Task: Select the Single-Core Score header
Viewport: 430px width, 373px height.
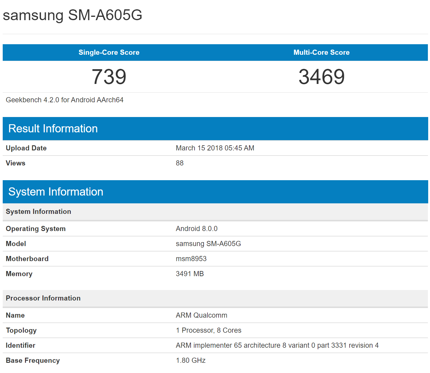Action: pos(109,52)
